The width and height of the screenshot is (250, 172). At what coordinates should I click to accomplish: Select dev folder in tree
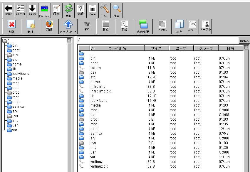(13, 55)
